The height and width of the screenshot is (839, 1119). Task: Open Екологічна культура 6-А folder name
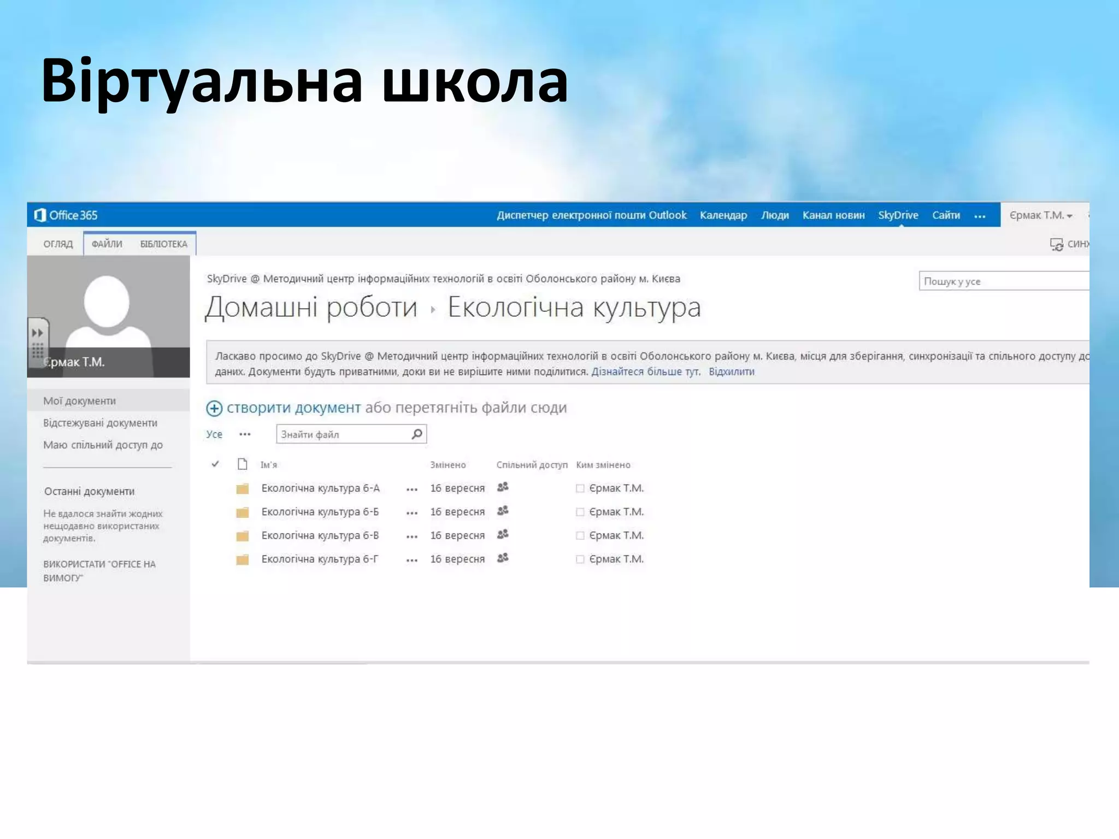(320, 488)
